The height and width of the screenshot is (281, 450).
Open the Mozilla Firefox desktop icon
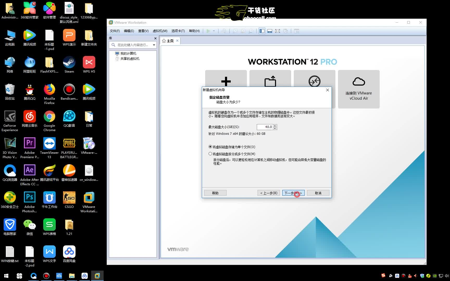tap(49, 94)
